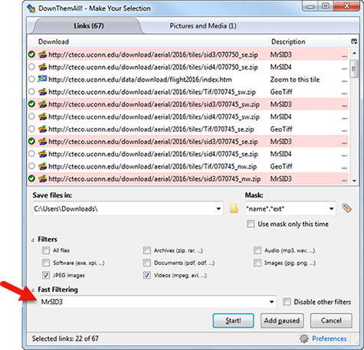
Task: Switch to Pictures and Media tab
Action: [x=203, y=26]
